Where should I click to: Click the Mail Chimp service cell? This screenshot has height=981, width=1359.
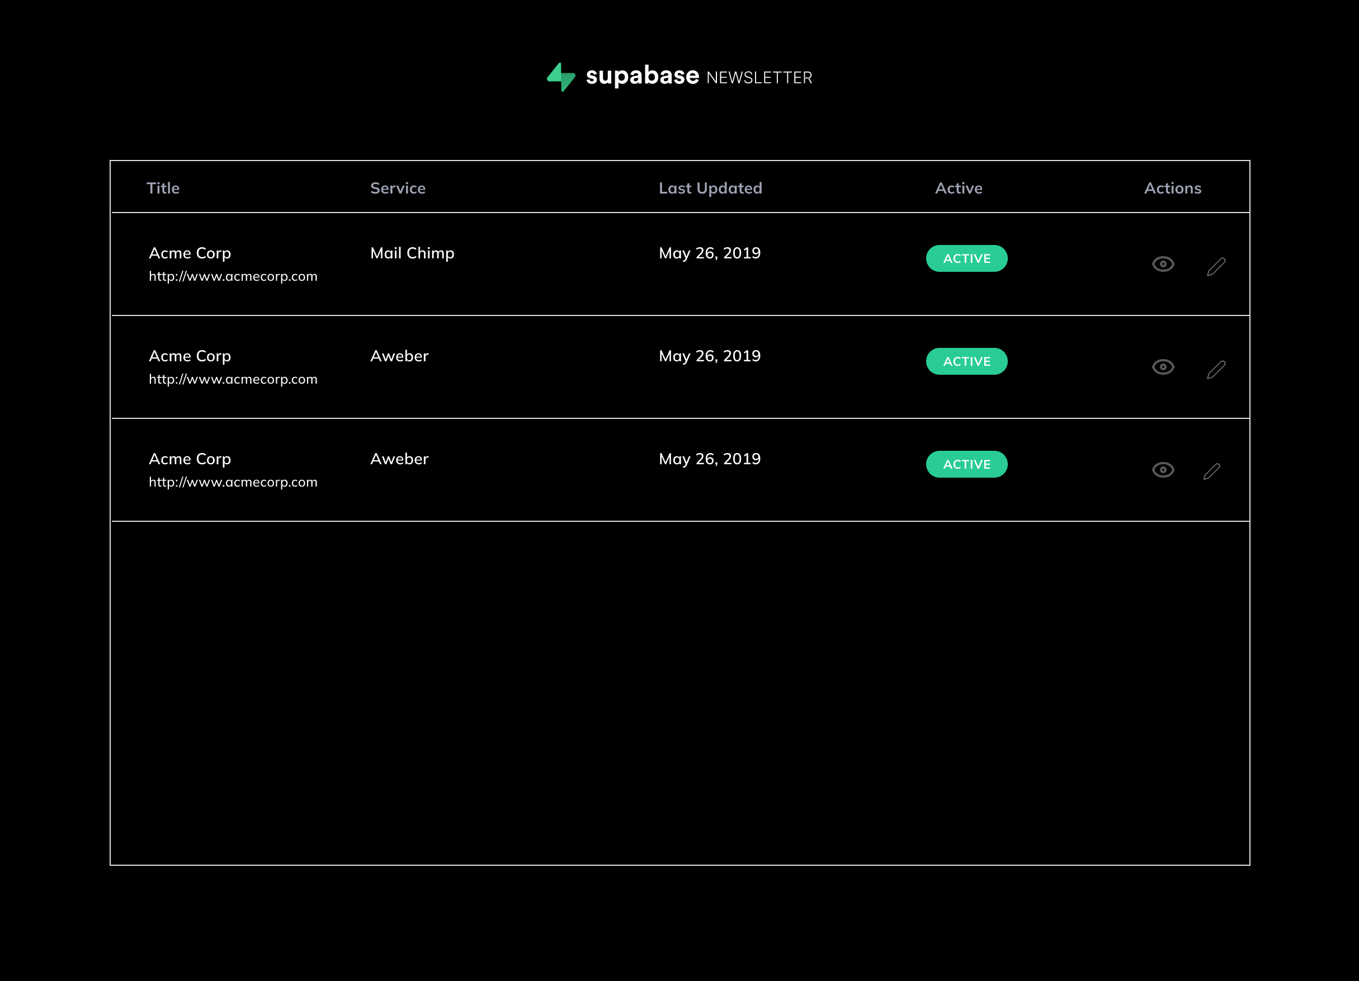pos(412,253)
